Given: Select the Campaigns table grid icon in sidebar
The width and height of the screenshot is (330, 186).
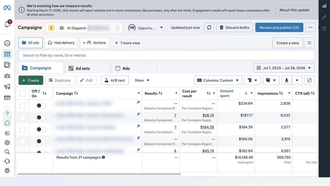Looking at the screenshot, I should (7, 54).
